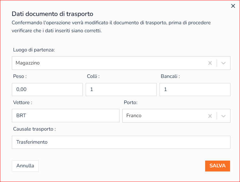
Task: Select the Colli quantity input field
Action: [x=121, y=90]
